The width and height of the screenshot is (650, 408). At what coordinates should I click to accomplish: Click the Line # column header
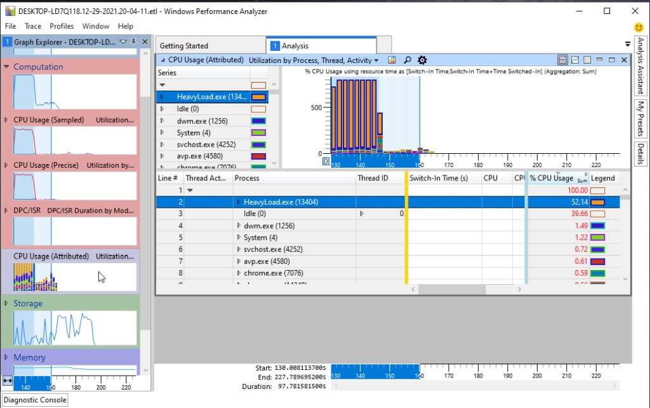tap(169, 178)
